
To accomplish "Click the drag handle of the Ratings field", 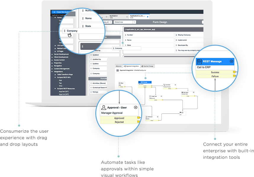I will pos(91,92).
